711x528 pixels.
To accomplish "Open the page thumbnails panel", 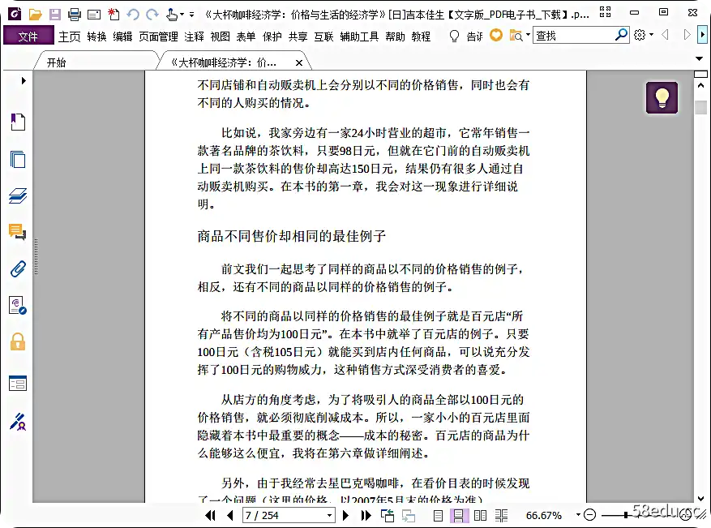I will coord(18,159).
